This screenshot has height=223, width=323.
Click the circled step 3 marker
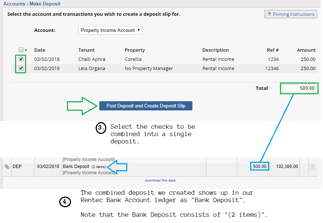pyautogui.click(x=101, y=128)
